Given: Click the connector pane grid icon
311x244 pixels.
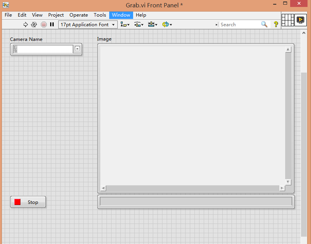Looking at the screenshot, I should click(287, 20).
